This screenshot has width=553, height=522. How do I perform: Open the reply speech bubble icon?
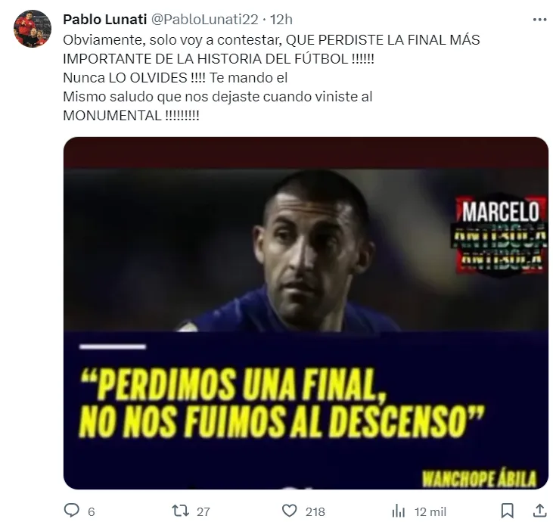pos(72,511)
